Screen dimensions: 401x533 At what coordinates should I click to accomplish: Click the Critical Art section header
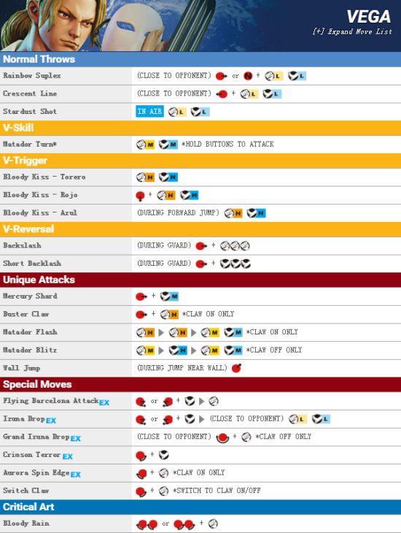pyautogui.click(x=200, y=507)
